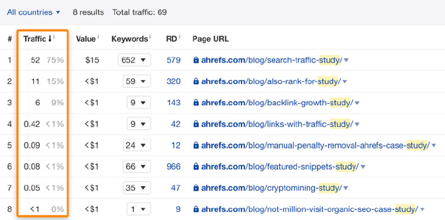Open keywords dropdown for backlink-growth-study row

click(139, 103)
